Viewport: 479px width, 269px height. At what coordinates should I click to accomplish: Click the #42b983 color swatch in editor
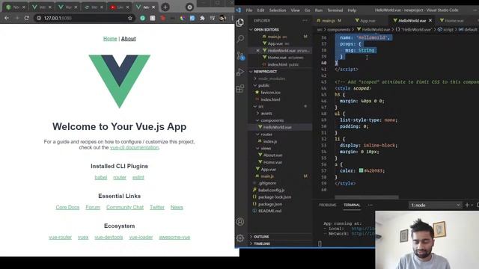click(361, 170)
